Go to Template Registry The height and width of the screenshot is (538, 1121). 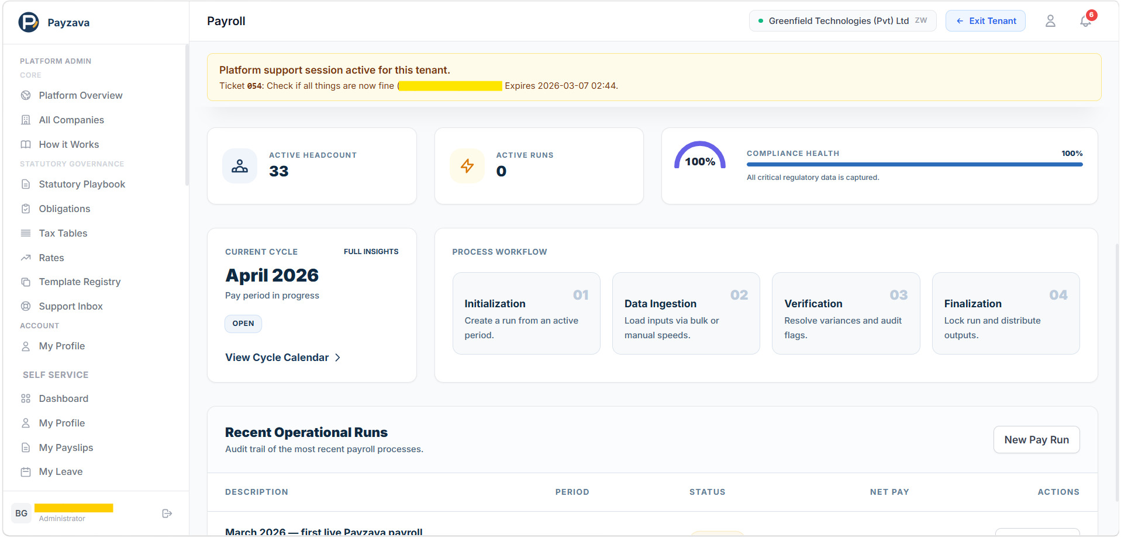80,282
